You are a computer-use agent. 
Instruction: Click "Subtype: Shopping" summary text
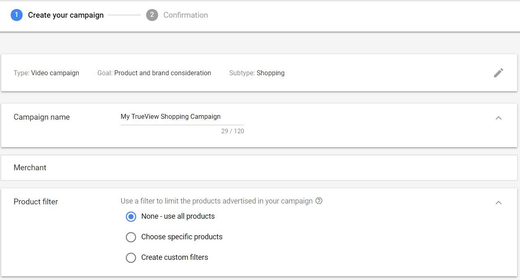tap(257, 73)
